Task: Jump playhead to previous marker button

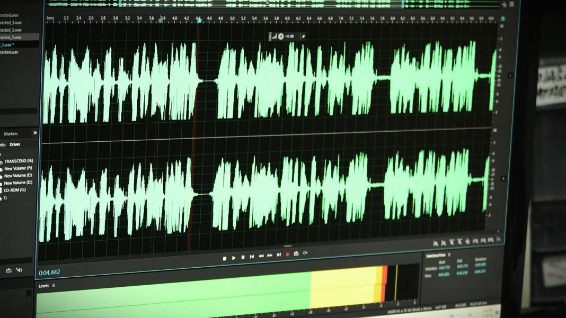Action: [x=252, y=257]
